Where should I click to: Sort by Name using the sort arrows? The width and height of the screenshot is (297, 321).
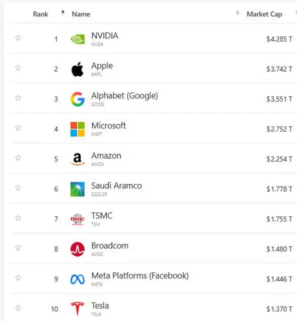(x=238, y=13)
